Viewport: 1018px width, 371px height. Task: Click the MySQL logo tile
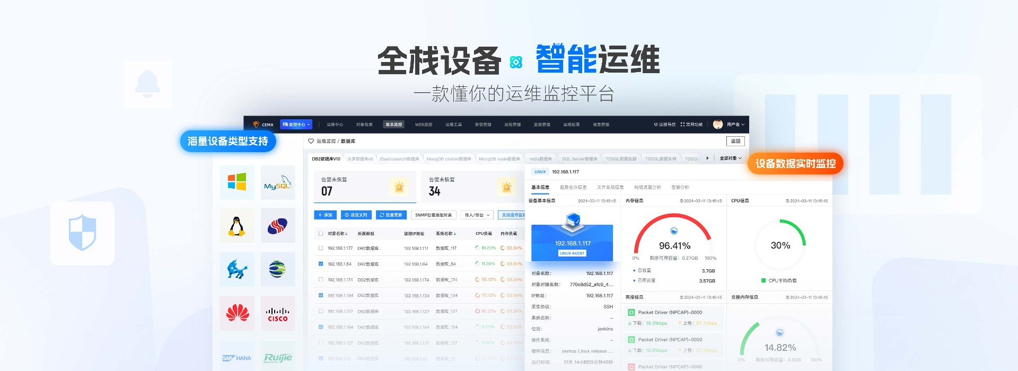click(x=278, y=182)
